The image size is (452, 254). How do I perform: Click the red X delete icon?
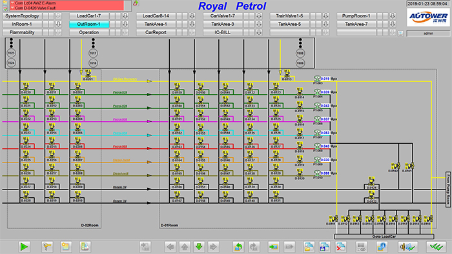click(340, 246)
